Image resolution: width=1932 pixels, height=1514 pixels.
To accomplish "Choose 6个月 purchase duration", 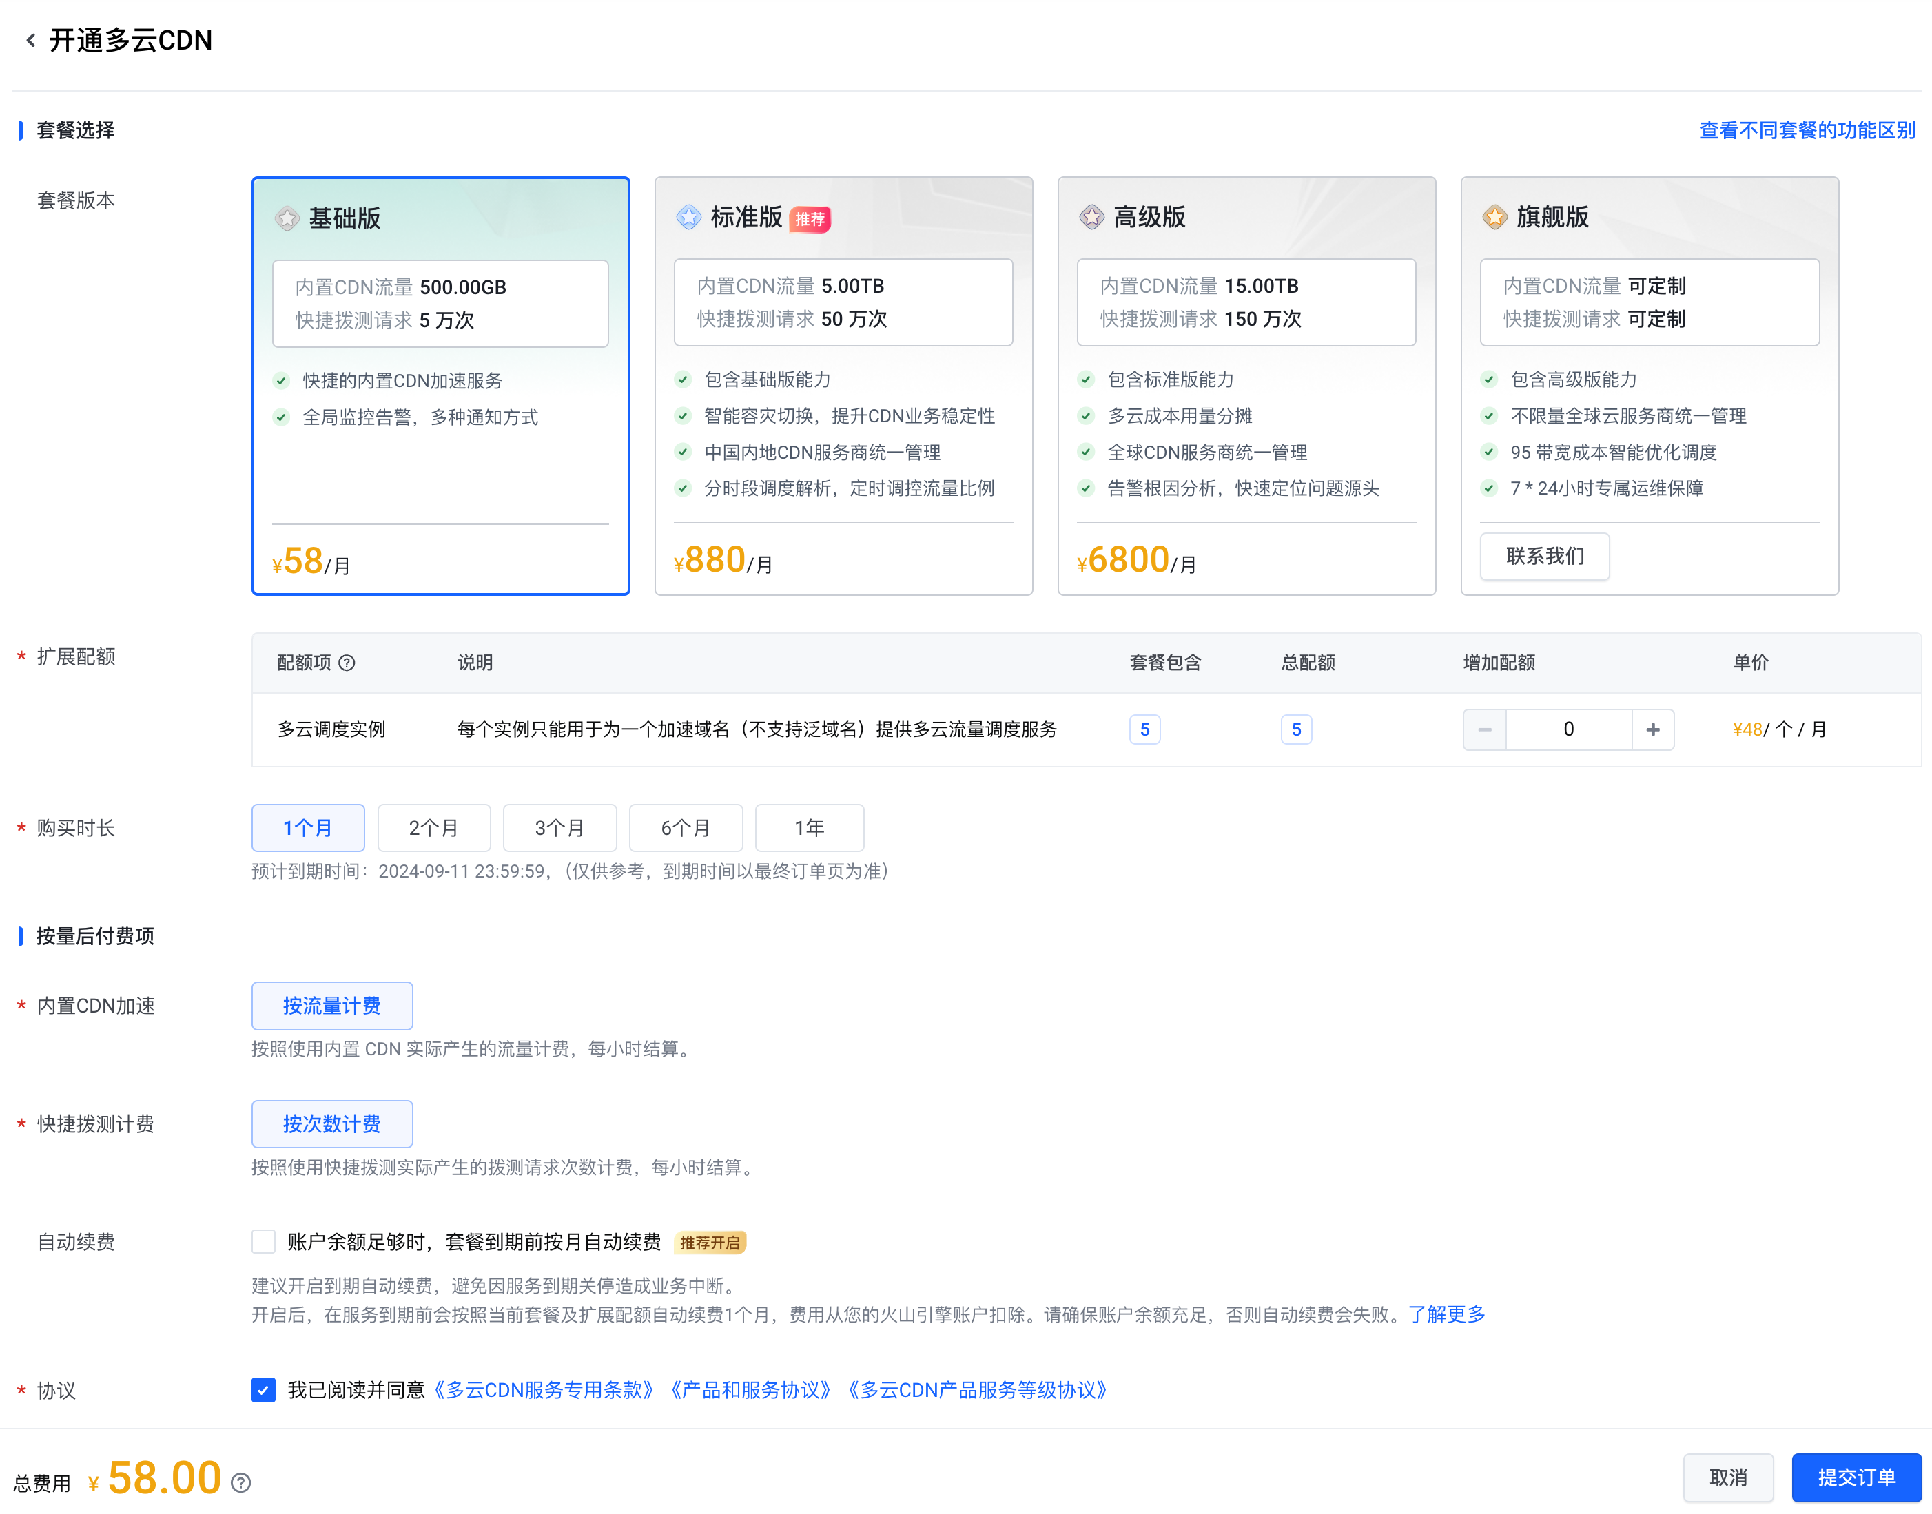I will pos(686,828).
